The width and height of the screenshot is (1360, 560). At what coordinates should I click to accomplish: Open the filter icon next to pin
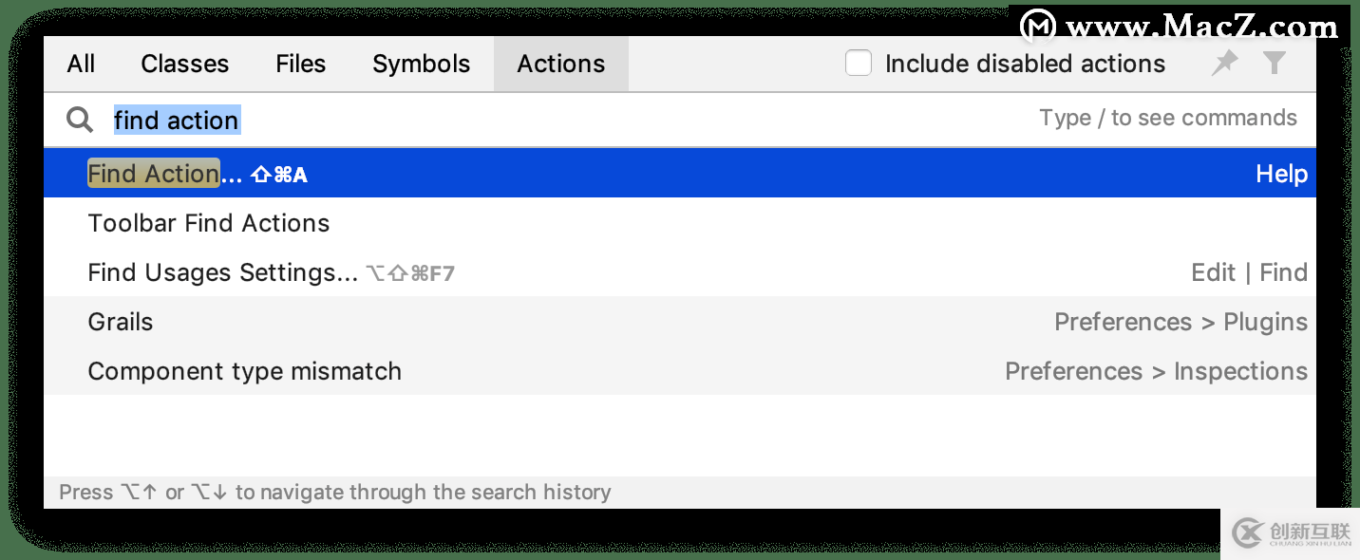(x=1275, y=63)
